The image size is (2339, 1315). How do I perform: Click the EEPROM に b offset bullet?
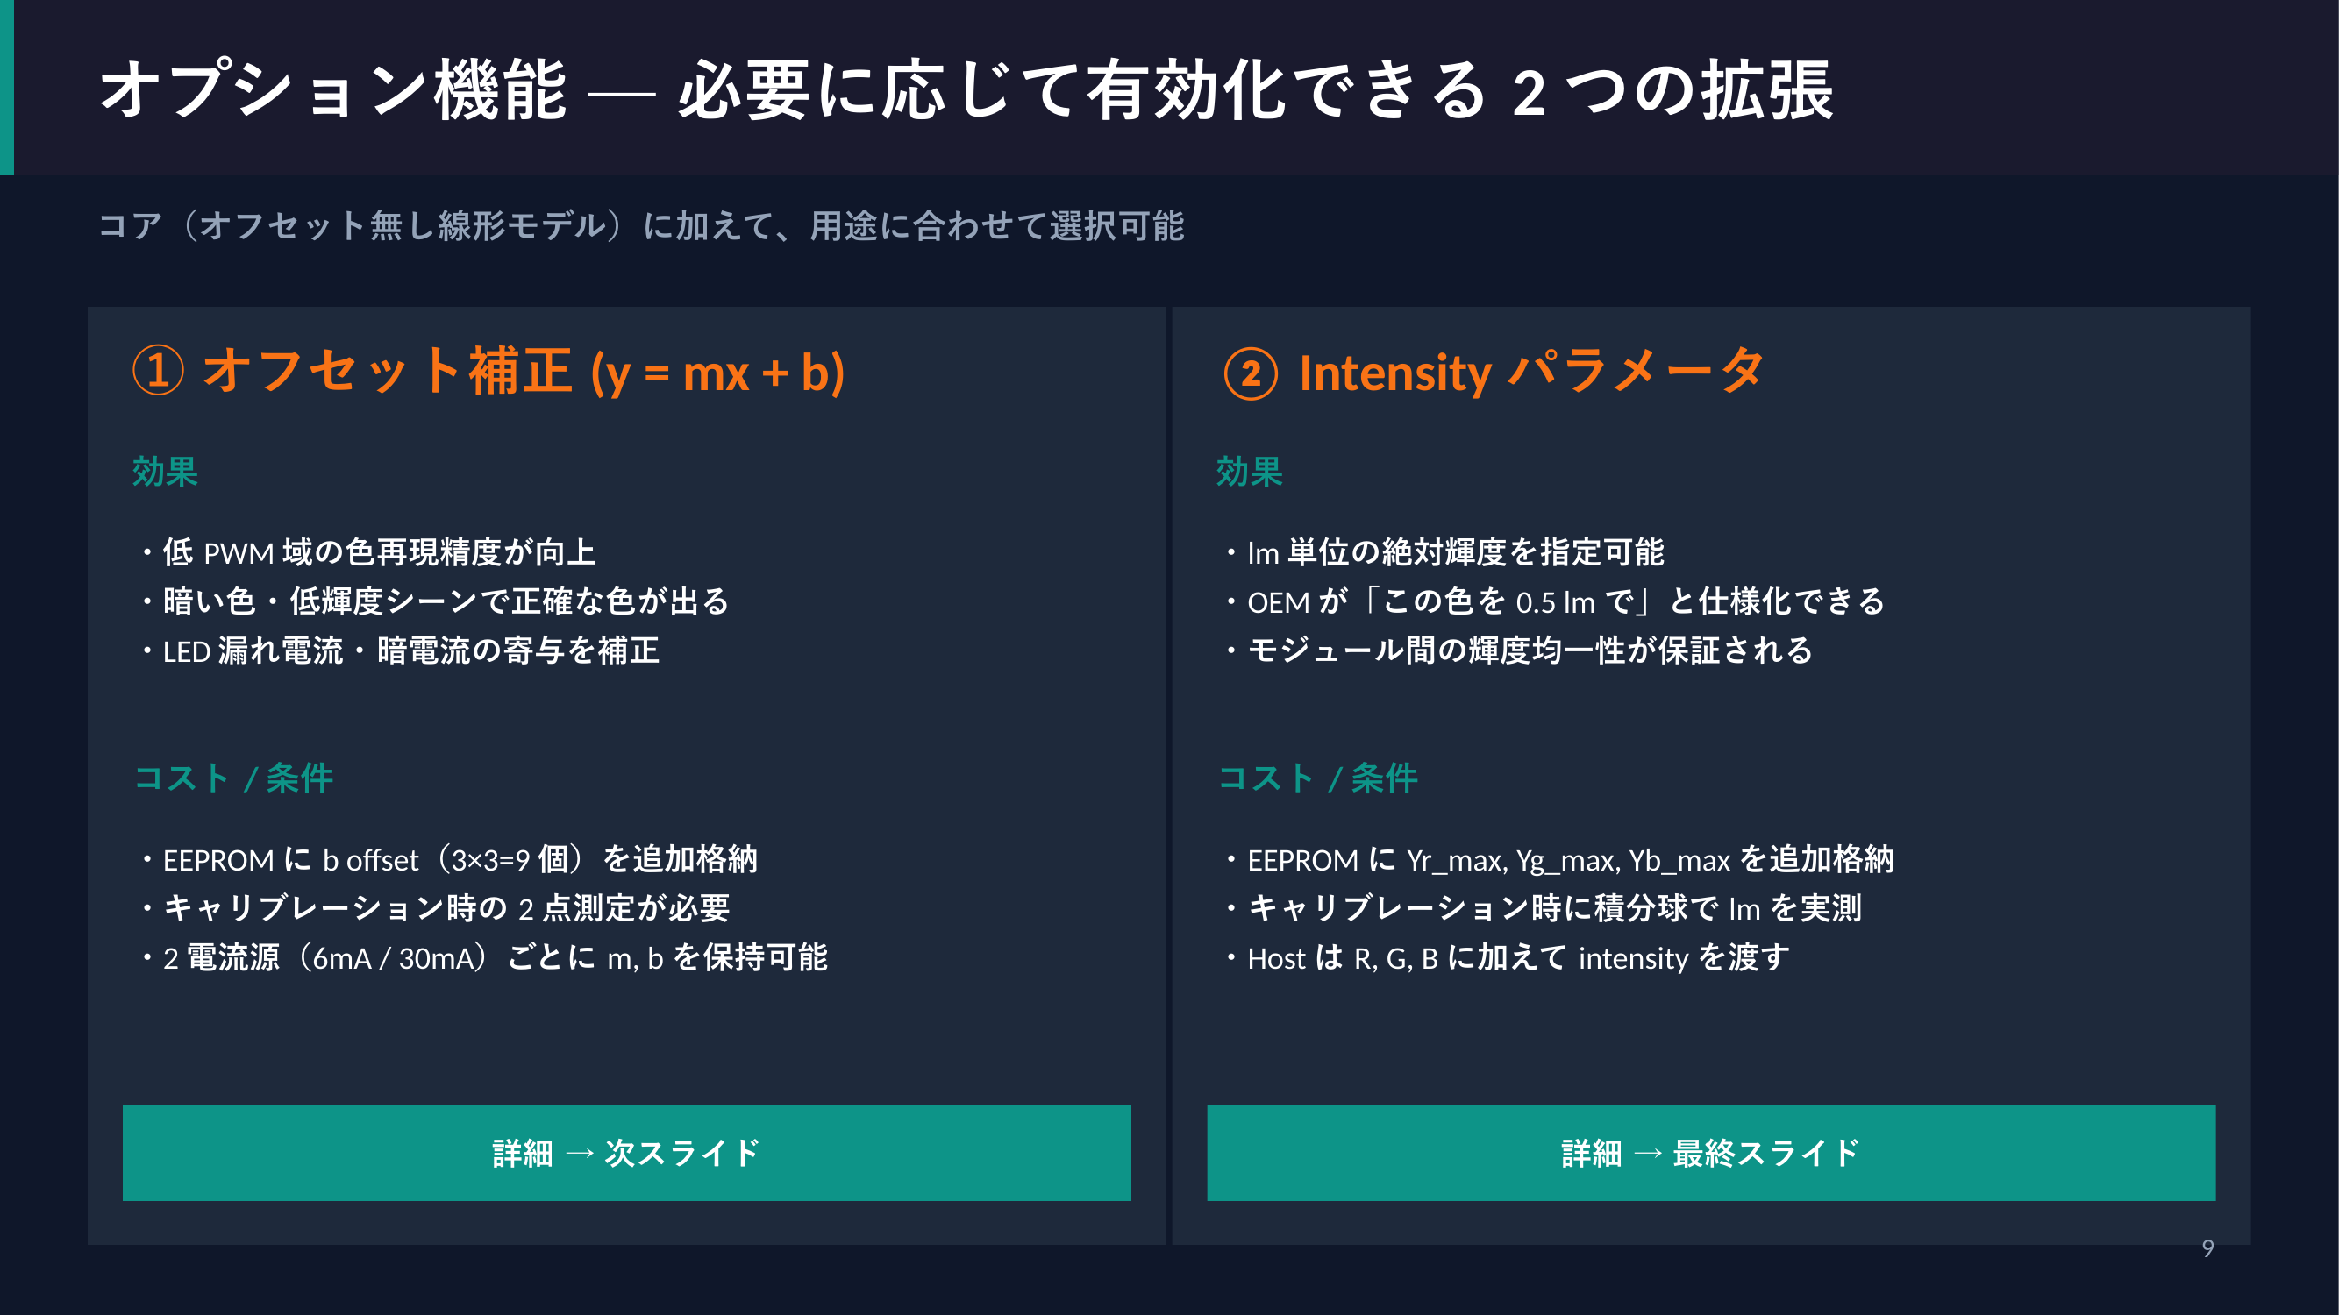[460, 859]
